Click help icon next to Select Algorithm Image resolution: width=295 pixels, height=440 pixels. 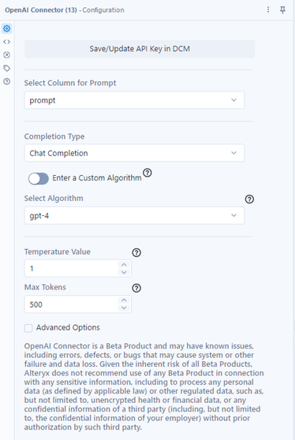pyautogui.click(x=249, y=199)
